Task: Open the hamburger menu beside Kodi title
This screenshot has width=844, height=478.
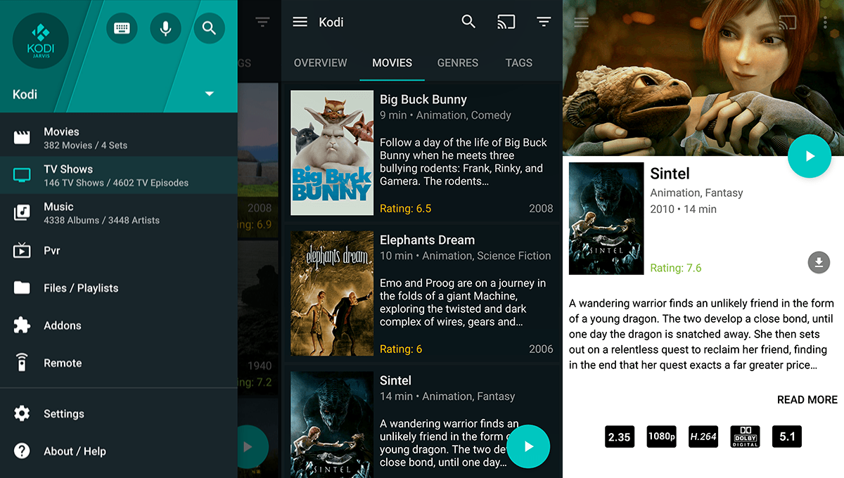Action: pos(300,22)
